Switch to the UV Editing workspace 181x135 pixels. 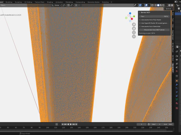28,2
